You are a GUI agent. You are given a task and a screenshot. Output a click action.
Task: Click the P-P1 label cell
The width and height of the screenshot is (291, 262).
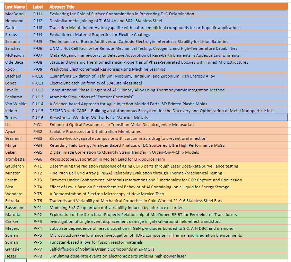37,208
